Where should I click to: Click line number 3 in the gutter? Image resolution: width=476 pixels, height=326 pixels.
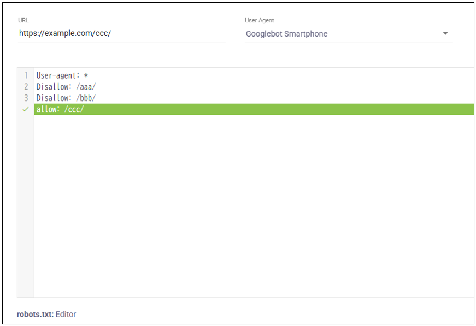point(26,98)
